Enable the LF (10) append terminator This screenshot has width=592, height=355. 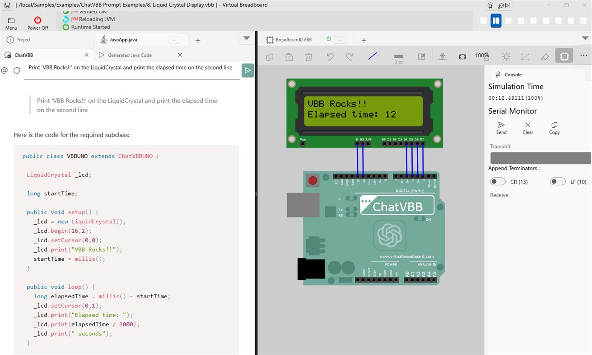point(558,181)
